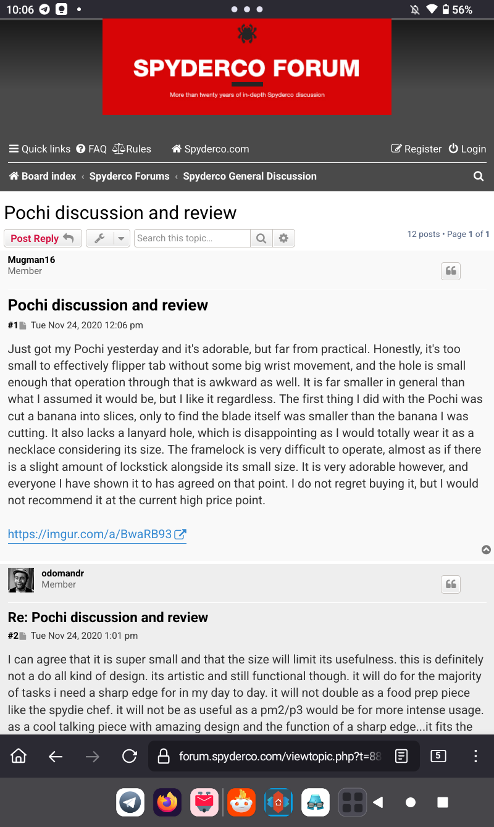Quote Mugman16's first post

[451, 271]
